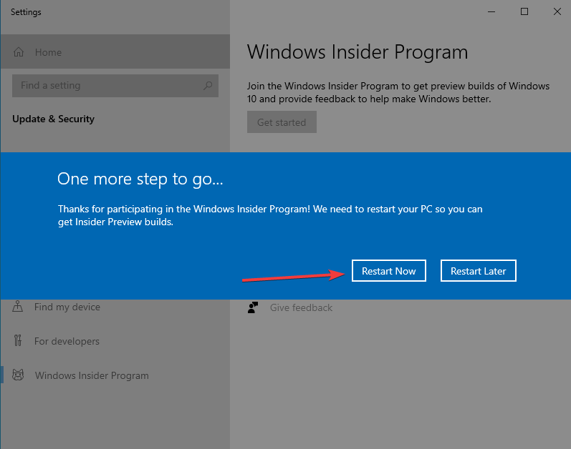The width and height of the screenshot is (571, 449).
Task: Click the 'One more step to go...' heading
Action: click(x=140, y=179)
